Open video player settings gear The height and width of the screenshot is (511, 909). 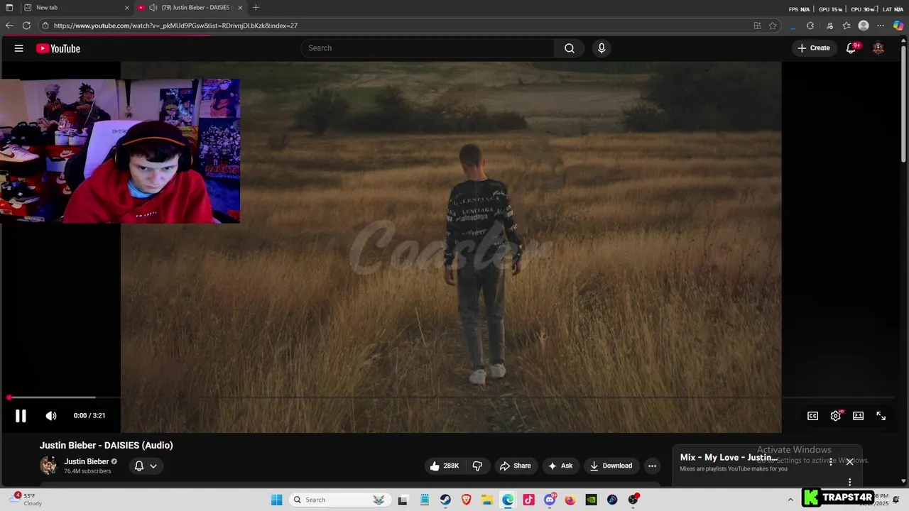coord(836,416)
